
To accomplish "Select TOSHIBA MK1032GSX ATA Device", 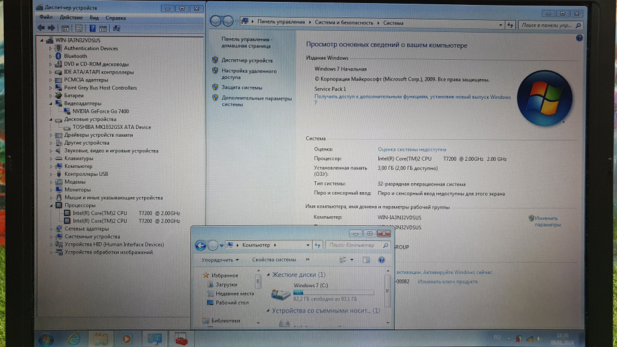I will click(112, 127).
